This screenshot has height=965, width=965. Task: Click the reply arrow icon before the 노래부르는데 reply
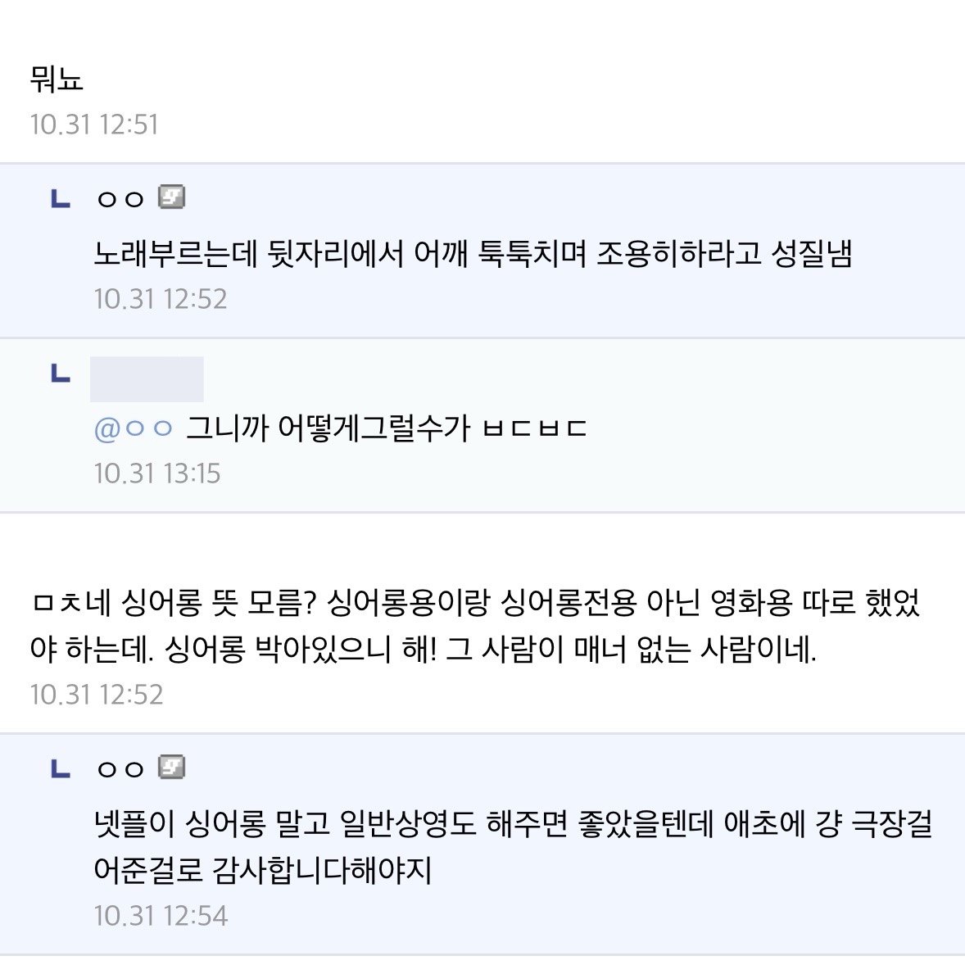(x=61, y=198)
